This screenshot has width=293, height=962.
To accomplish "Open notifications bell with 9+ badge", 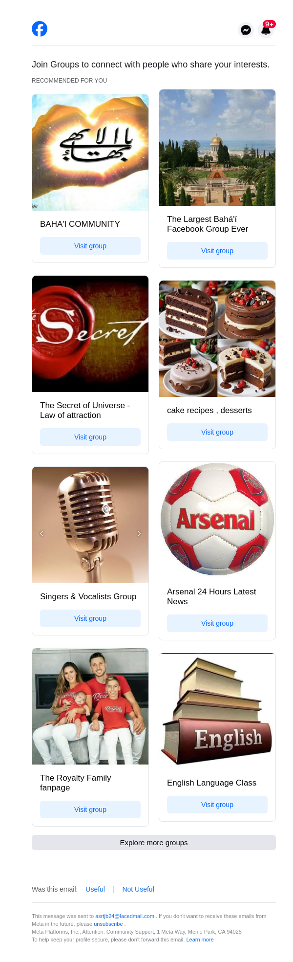I will click(x=266, y=30).
